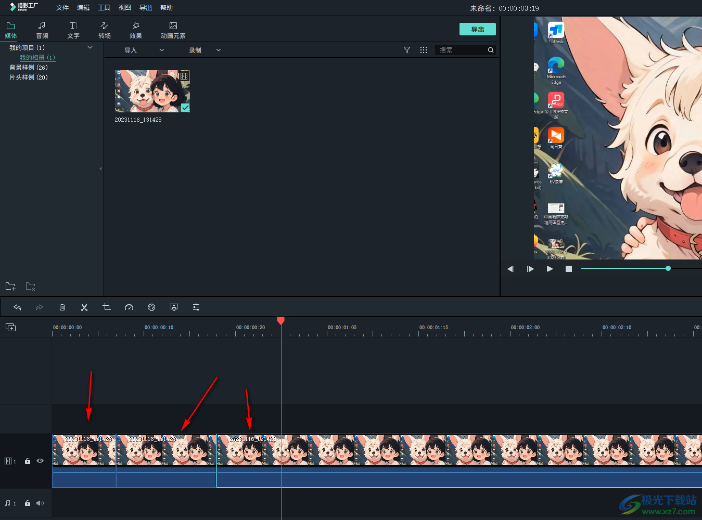Open the 编辑 menu
This screenshot has height=520, width=702.
tap(83, 8)
